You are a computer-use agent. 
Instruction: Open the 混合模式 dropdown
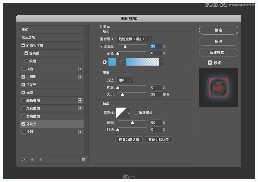click(x=133, y=39)
